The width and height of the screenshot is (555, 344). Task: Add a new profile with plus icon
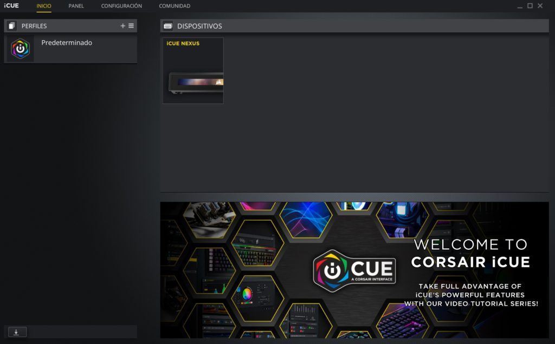123,26
